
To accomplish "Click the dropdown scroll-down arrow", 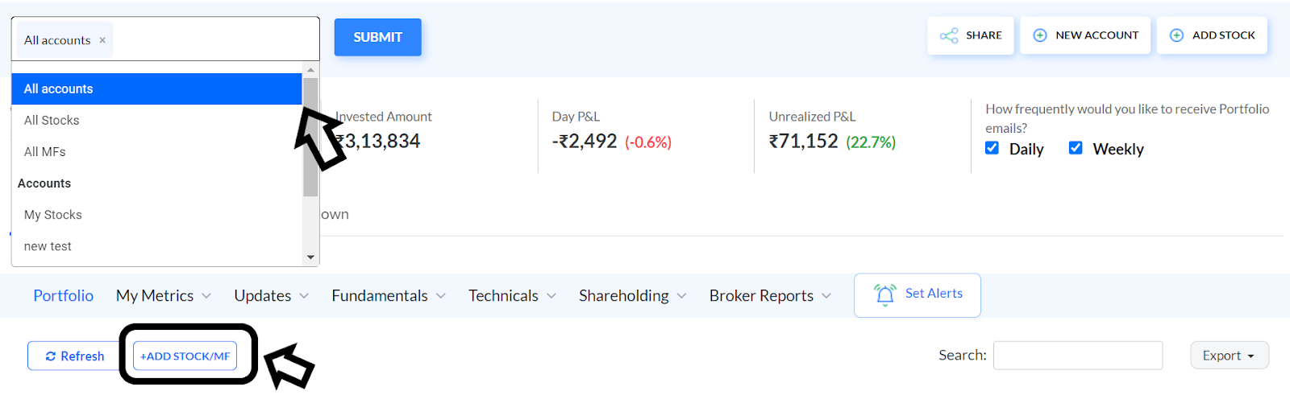I will pos(310,257).
